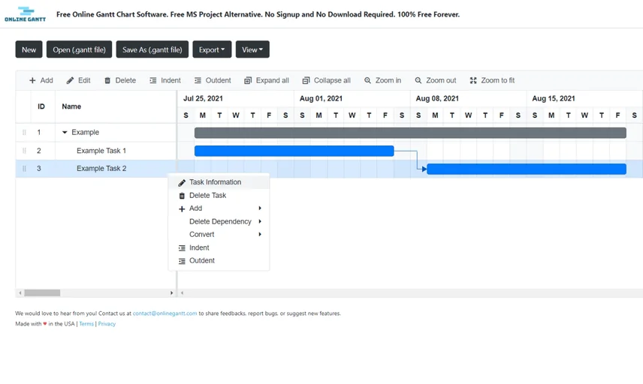The image size is (643, 384).
Task: Click the pencil icon beside Task Information
Action: [182, 182]
